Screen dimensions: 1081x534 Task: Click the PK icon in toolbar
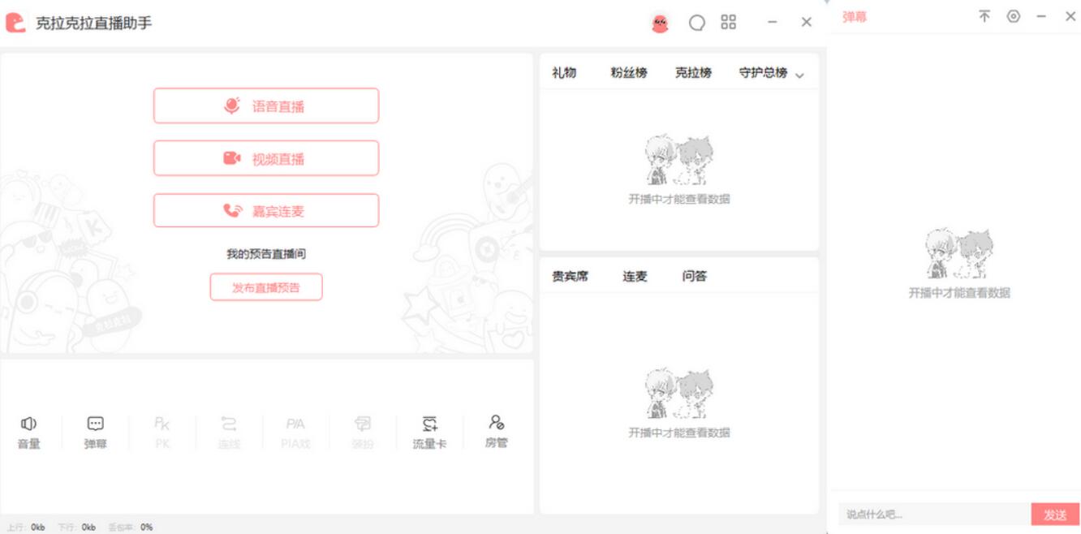pos(162,433)
